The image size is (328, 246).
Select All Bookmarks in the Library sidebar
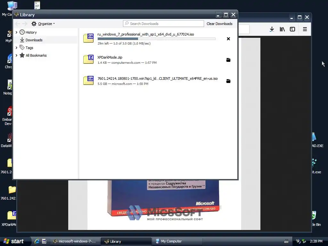pos(36,55)
